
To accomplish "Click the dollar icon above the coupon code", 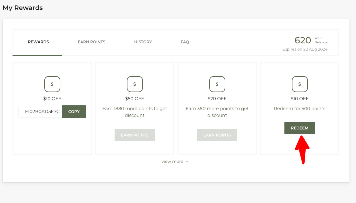I will click(x=52, y=84).
